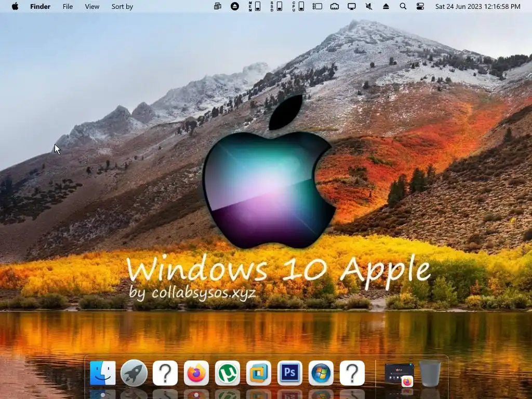Click the sidebar layout icon in menu bar
The width and height of the screenshot is (532, 399).
[317, 6]
